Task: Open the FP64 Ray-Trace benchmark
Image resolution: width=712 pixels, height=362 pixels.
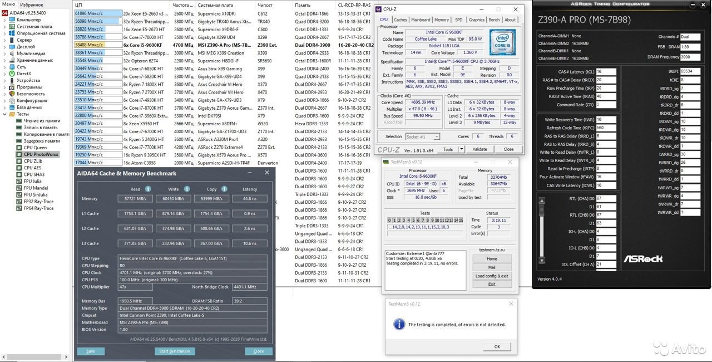Action: (x=34, y=208)
